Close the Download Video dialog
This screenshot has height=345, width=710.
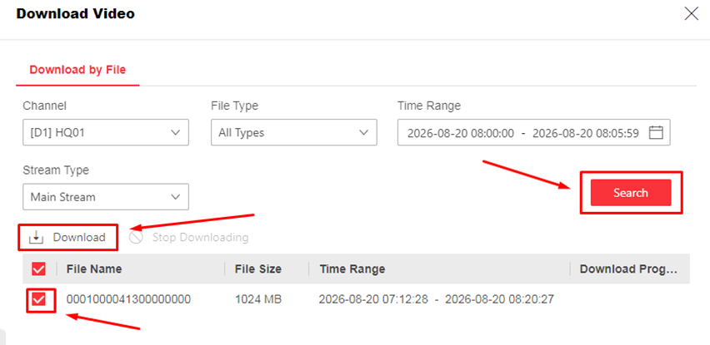691,14
